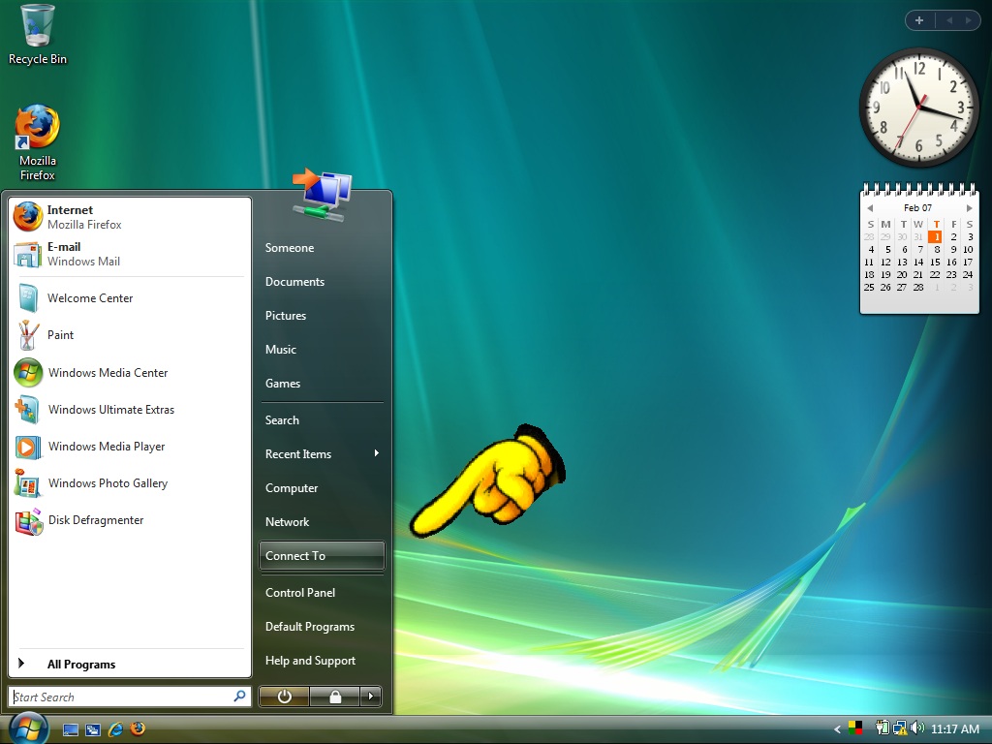This screenshot has width=992, height=744.
Task: Open the shutdown options arrow menu
Action: click(371, 697)
